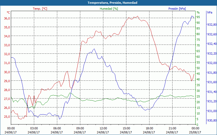
Task: Click the 20 humidity axis value
Action: tap(198, 102)
